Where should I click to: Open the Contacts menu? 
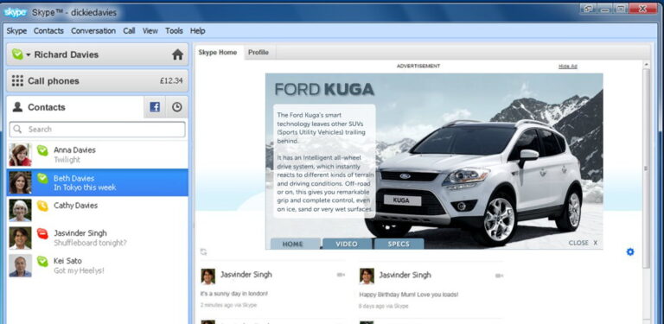point(48,31)
